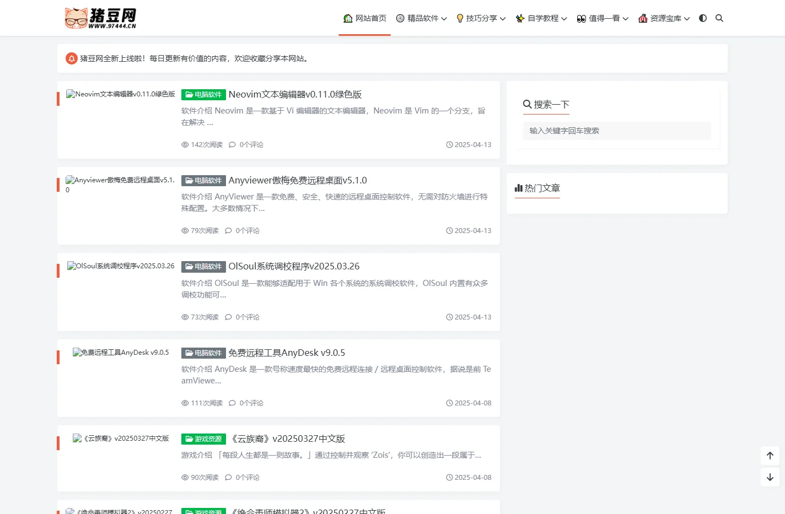Image resolution: width=785 pixels, height=514 pixels.
Task: Click eye icon beside 90次阅读
Action: (185, 478)
